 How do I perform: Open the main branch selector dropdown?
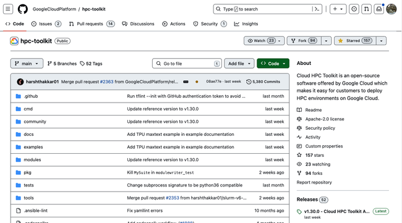27,64
